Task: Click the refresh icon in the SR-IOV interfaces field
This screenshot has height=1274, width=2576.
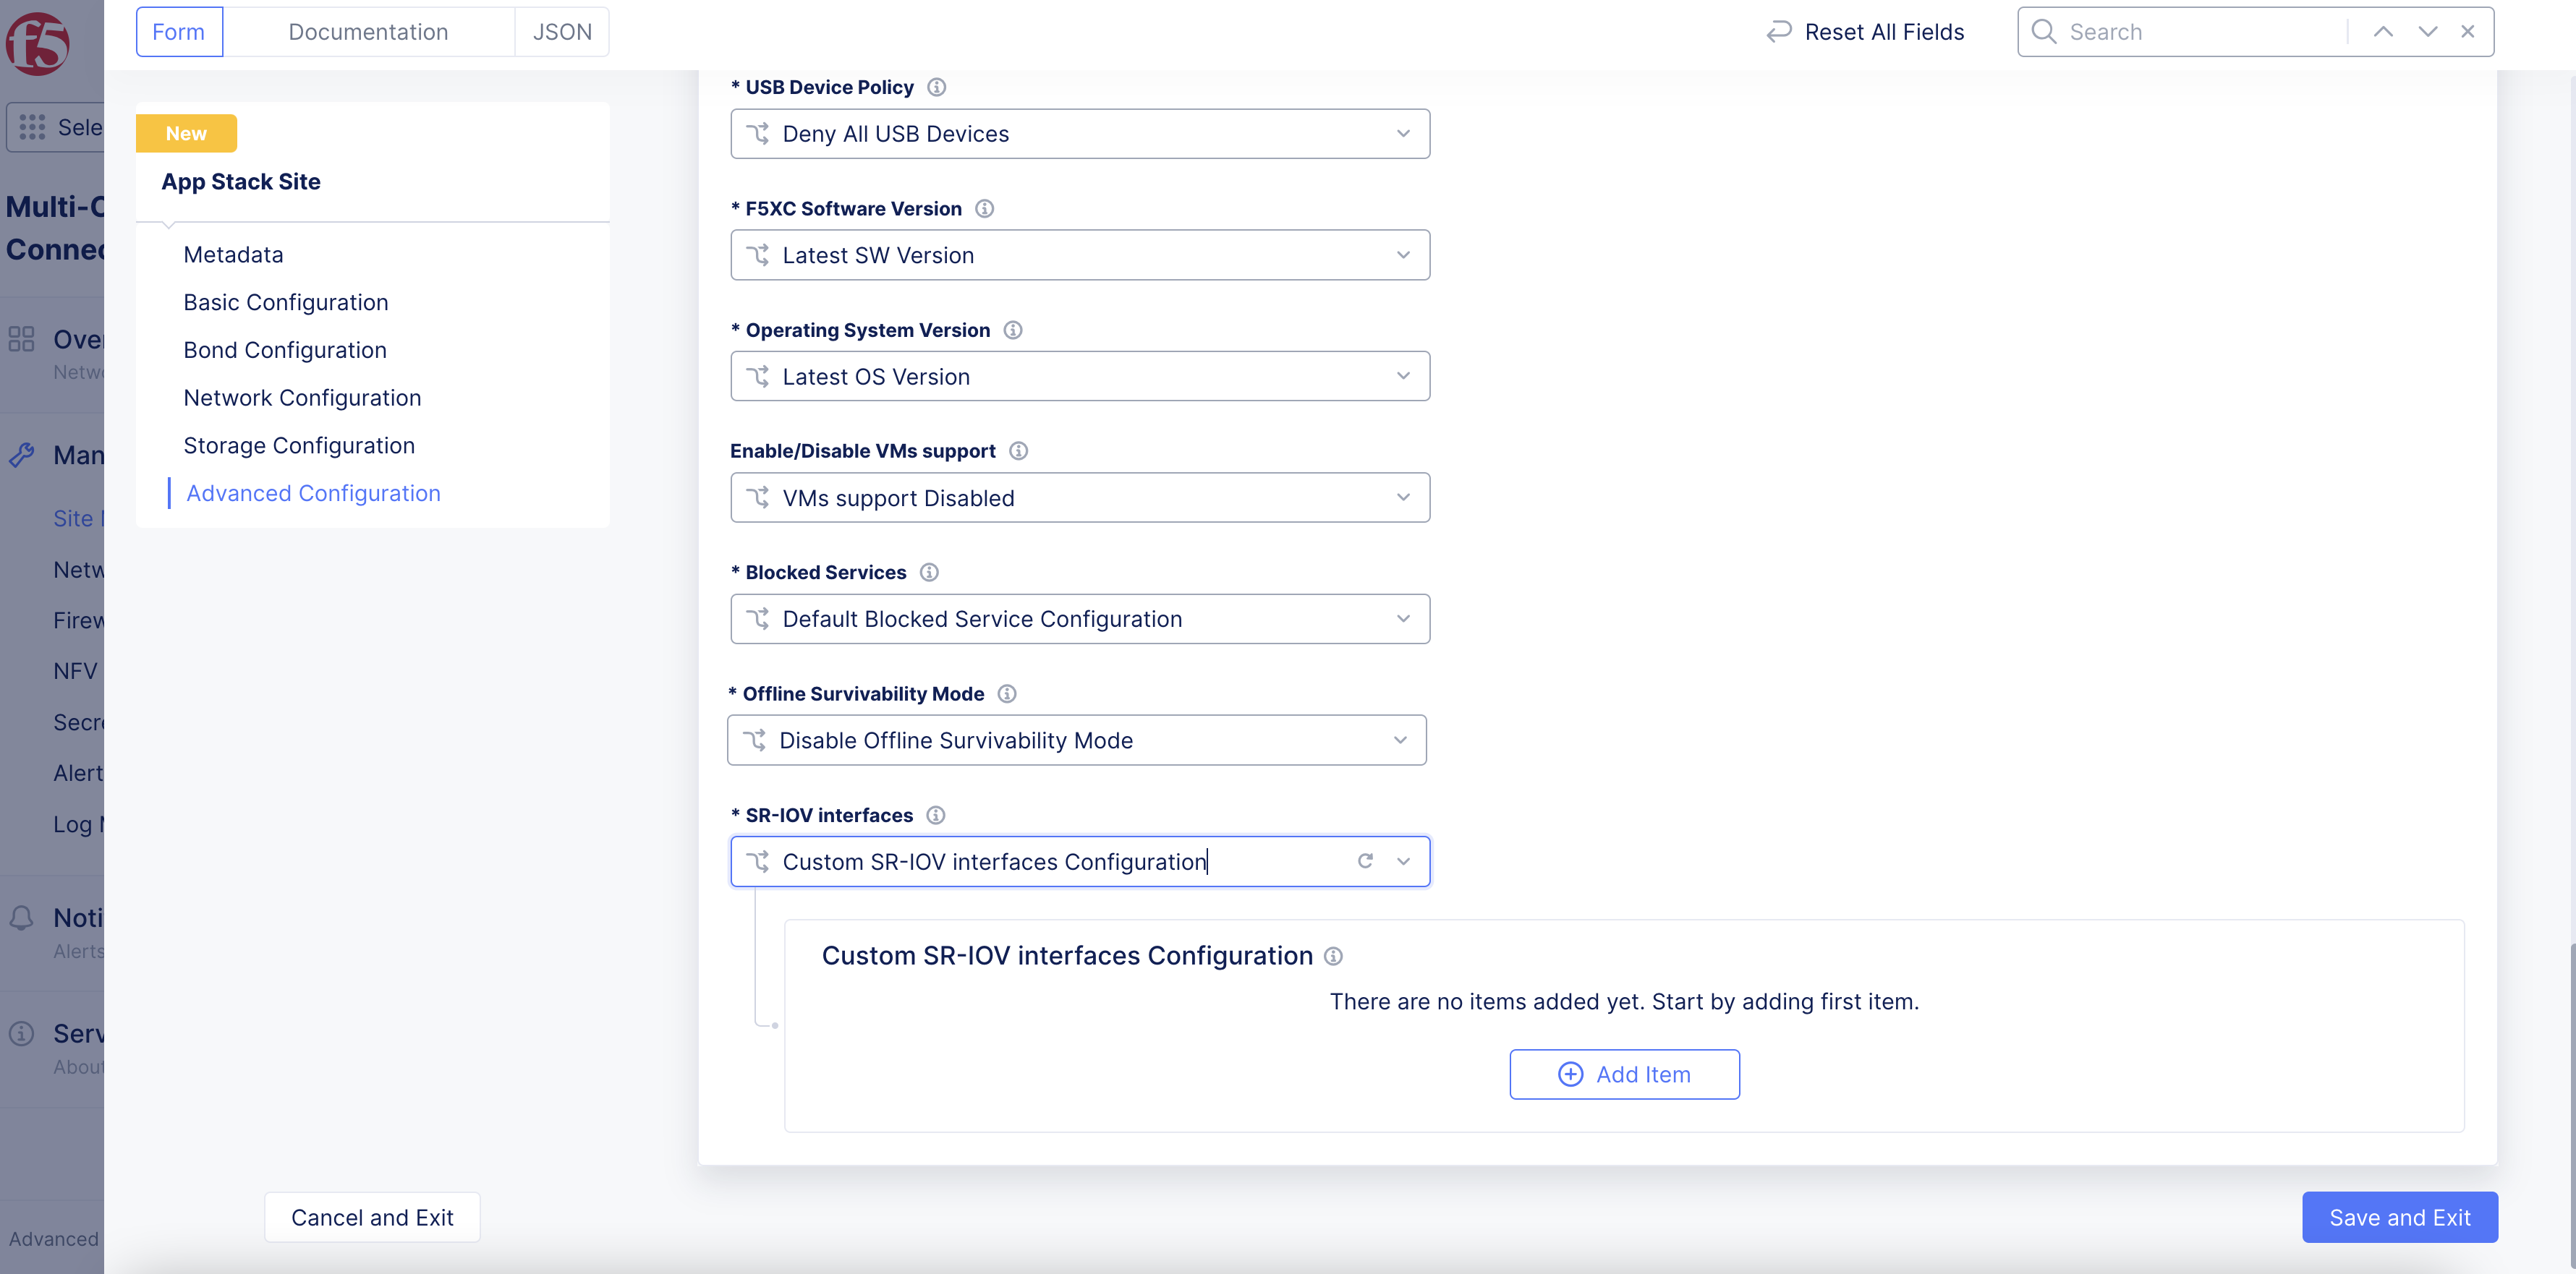Action: (x=1365, y=860)
